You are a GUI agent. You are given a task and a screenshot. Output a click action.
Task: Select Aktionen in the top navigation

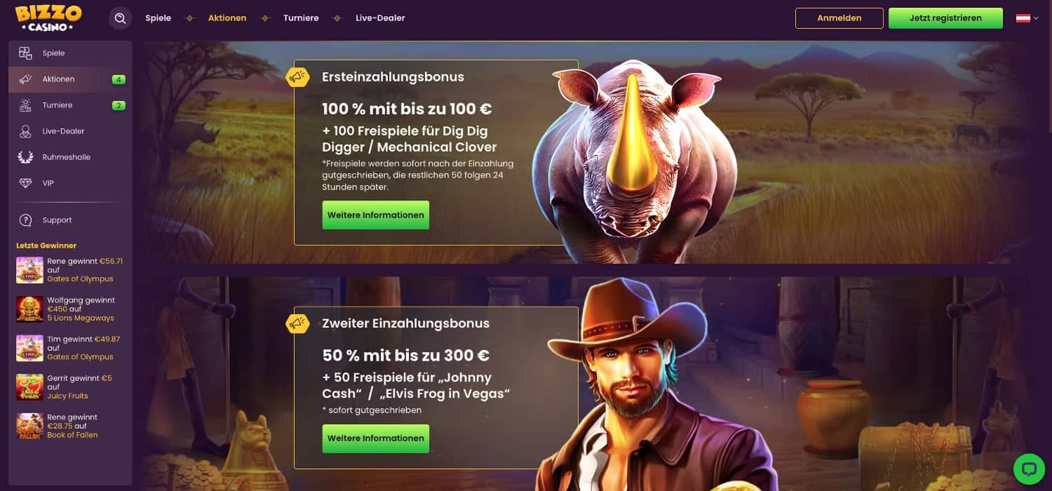click(x=227, y=18)
